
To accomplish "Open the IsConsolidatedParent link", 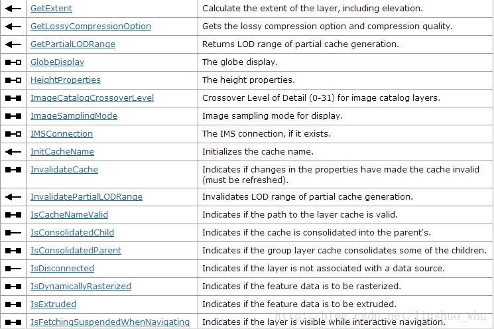I will point(76,251).
